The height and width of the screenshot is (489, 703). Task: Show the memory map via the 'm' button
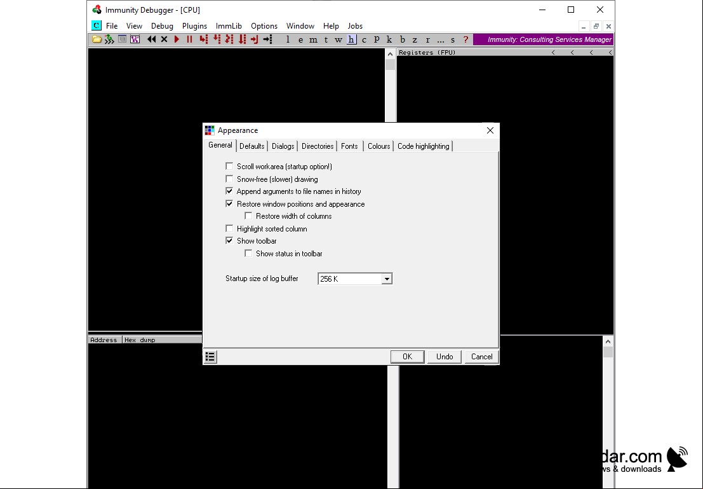313,39
